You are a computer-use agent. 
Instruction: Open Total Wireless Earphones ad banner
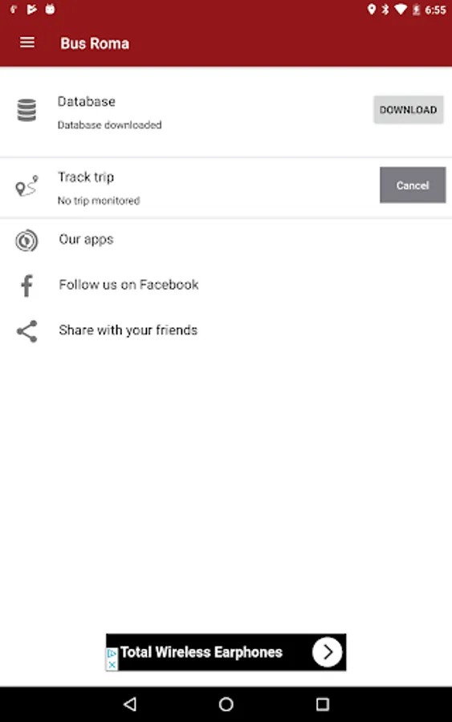(x=226, y=652)
